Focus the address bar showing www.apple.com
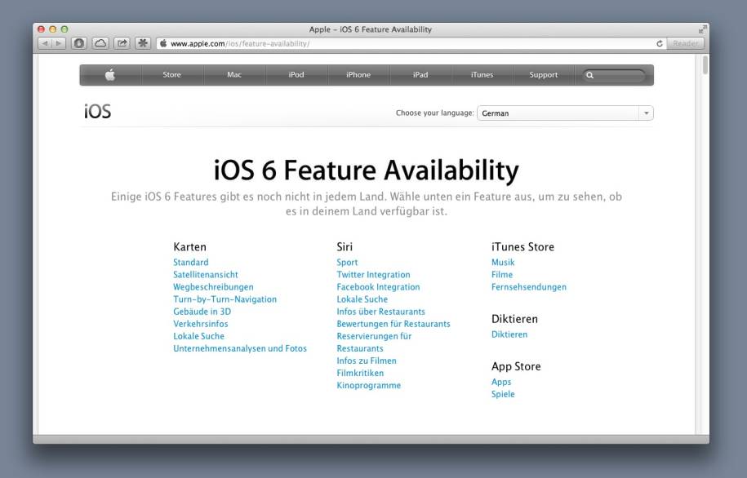This screenshot has height=478, width=747. [410, 43]
